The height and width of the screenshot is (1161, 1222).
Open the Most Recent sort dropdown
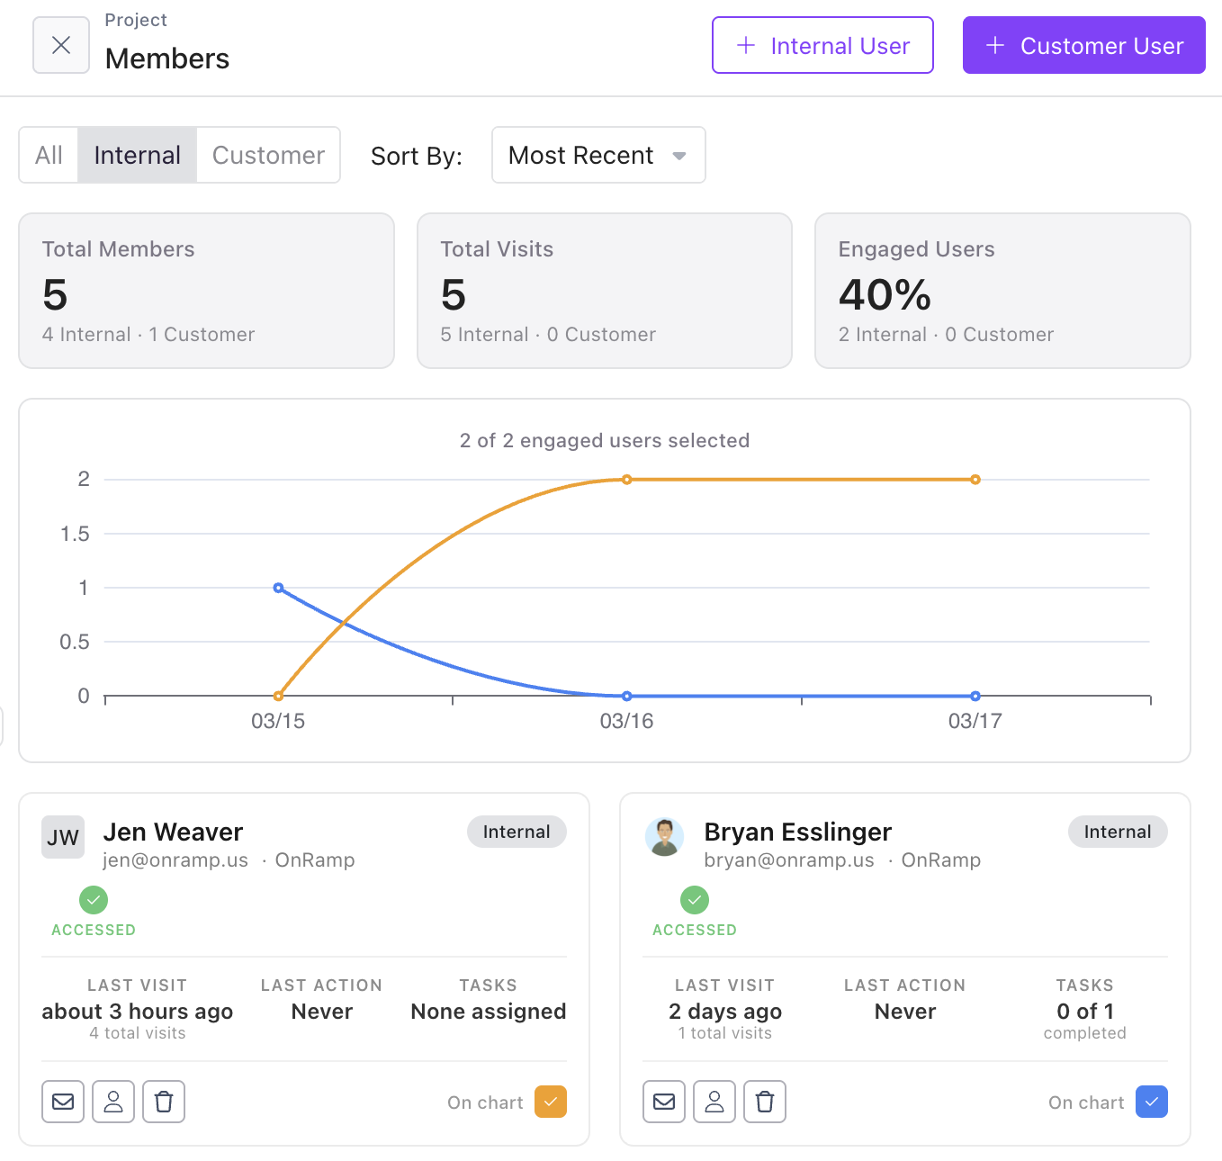click(x=598, y=155)
